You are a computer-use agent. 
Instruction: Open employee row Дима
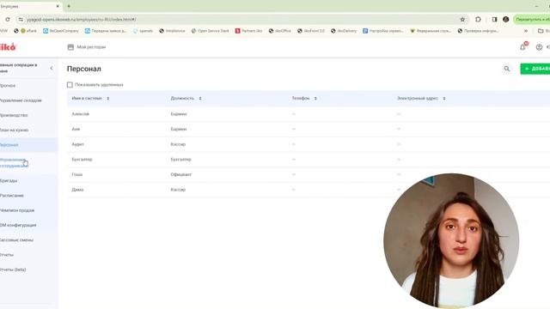tap(309, 190)
